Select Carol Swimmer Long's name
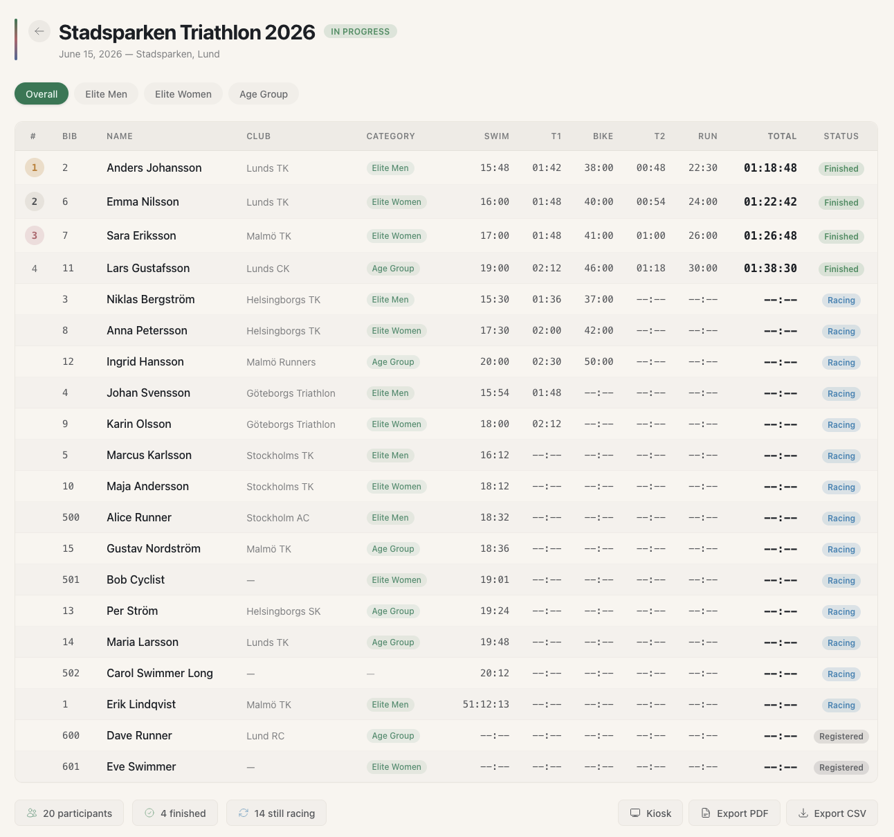894x837 pixels. tap(160, 673)
